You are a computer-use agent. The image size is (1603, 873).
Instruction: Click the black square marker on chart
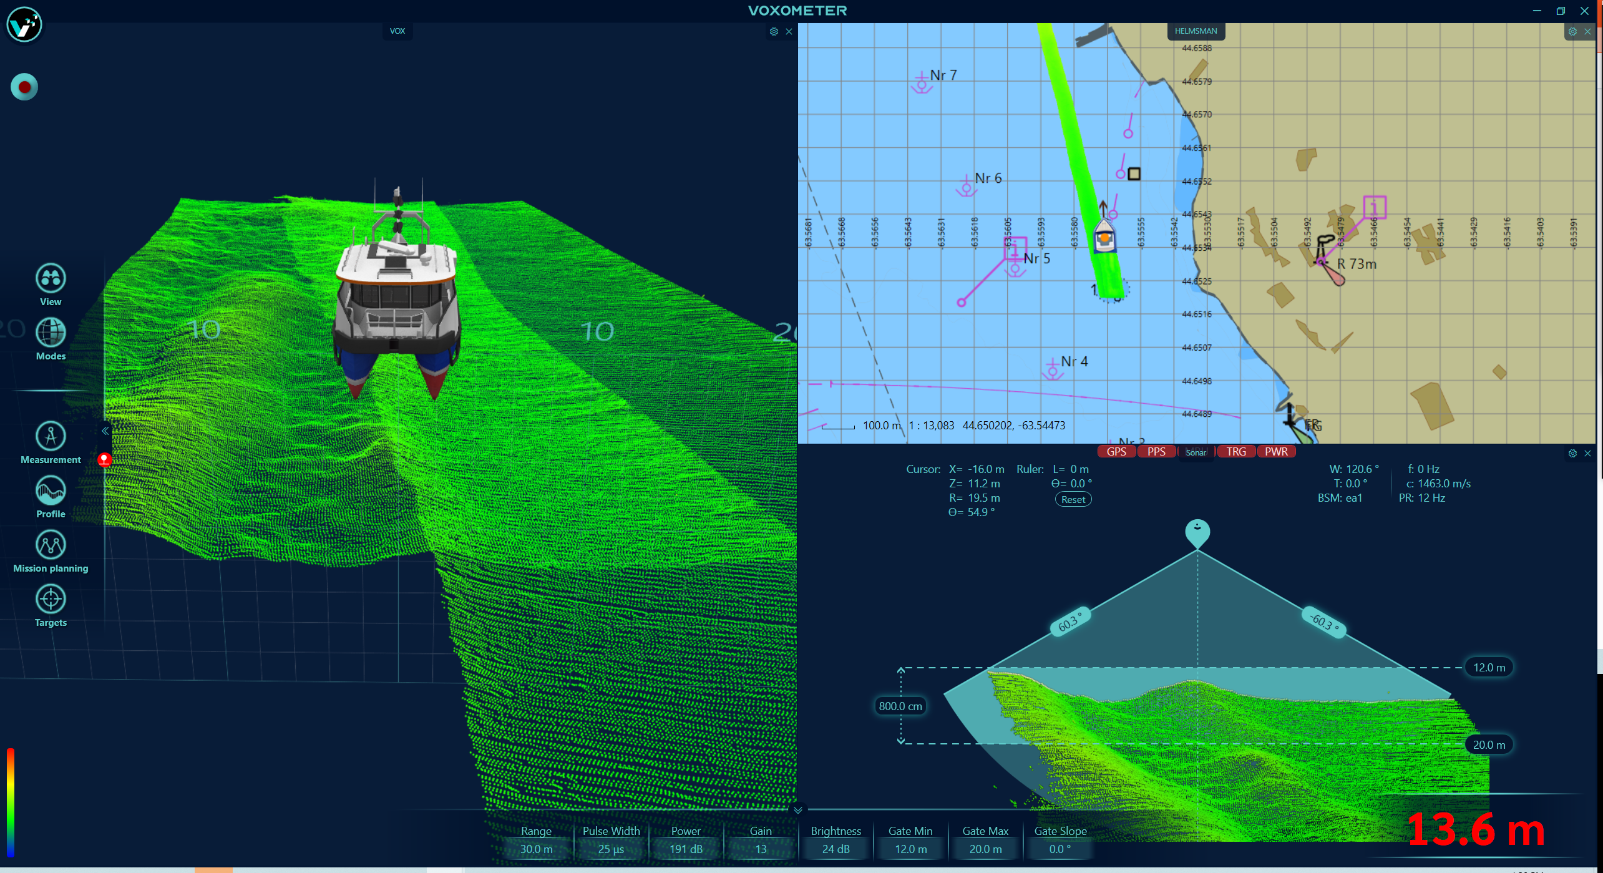click(x=1134, y=174)
